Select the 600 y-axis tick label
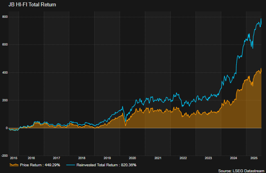Image resolution: width=266 pixels, height=173 pixels. click(x=5, y=44)
